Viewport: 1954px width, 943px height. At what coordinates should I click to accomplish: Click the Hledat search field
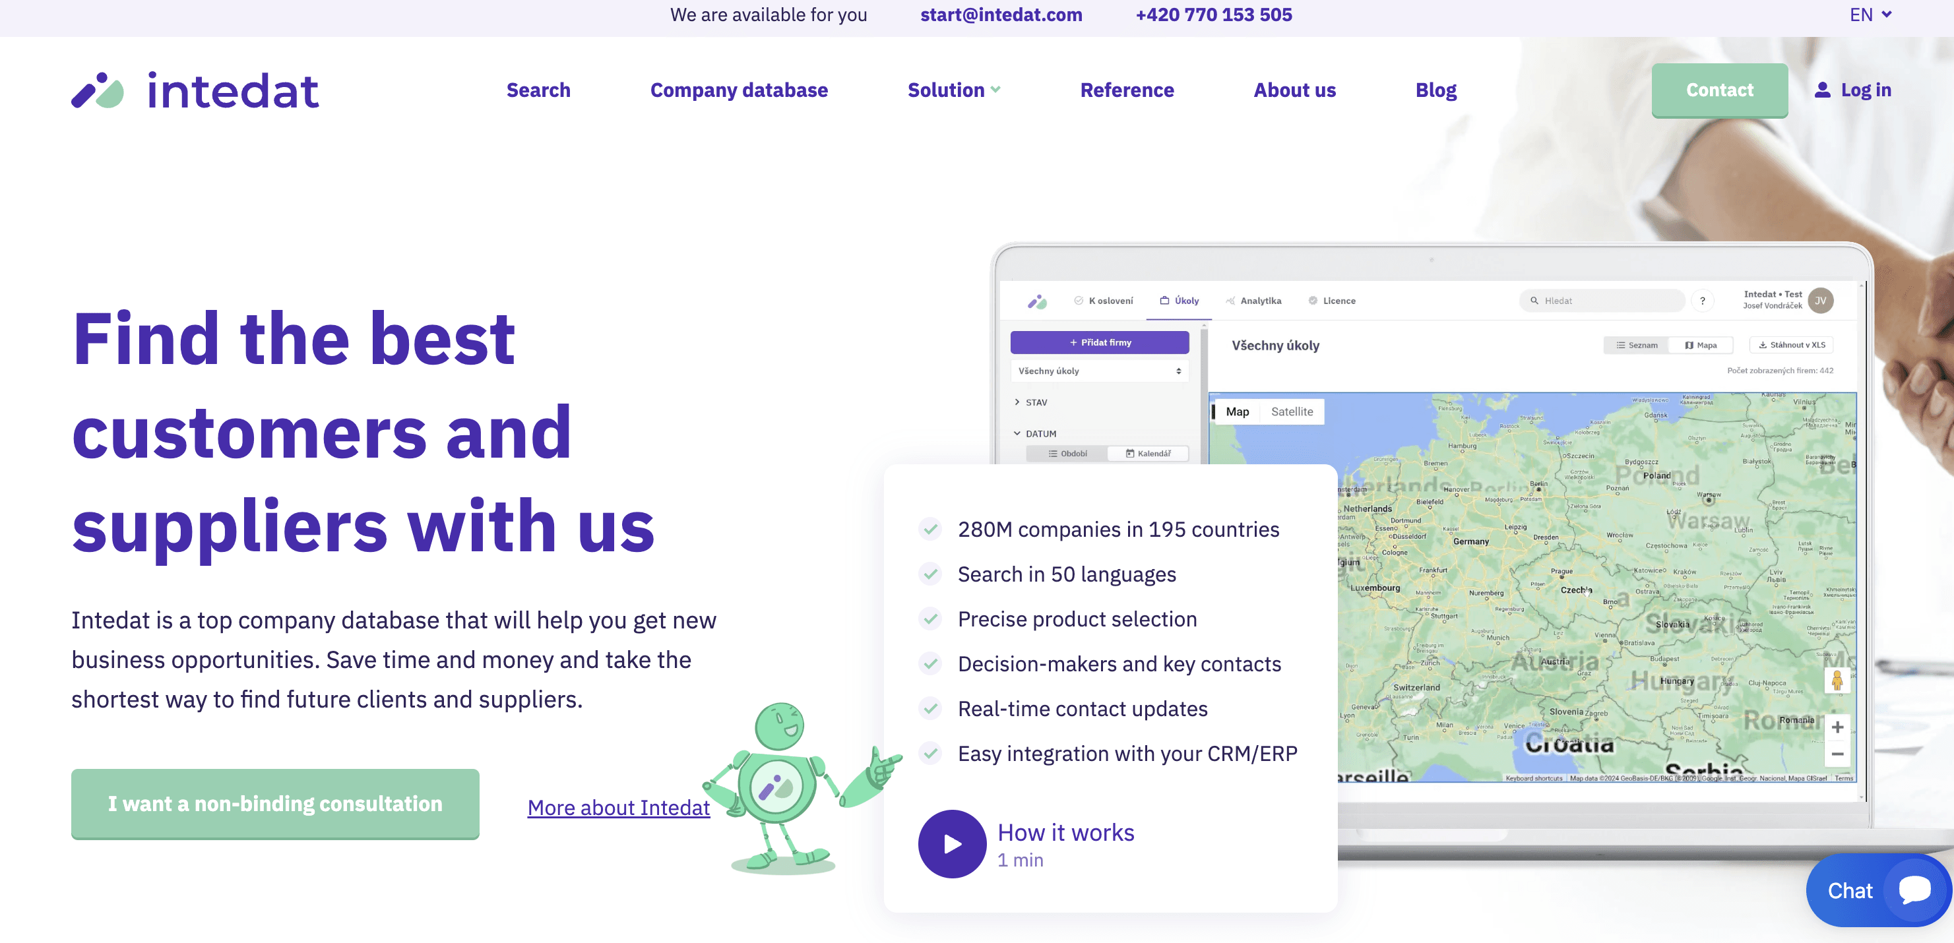coord(1600,300)
